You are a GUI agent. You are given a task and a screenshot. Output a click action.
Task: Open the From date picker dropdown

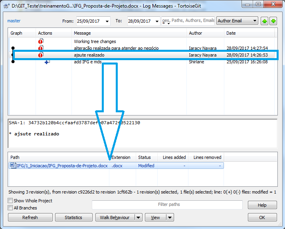click(x=107, y=21)
